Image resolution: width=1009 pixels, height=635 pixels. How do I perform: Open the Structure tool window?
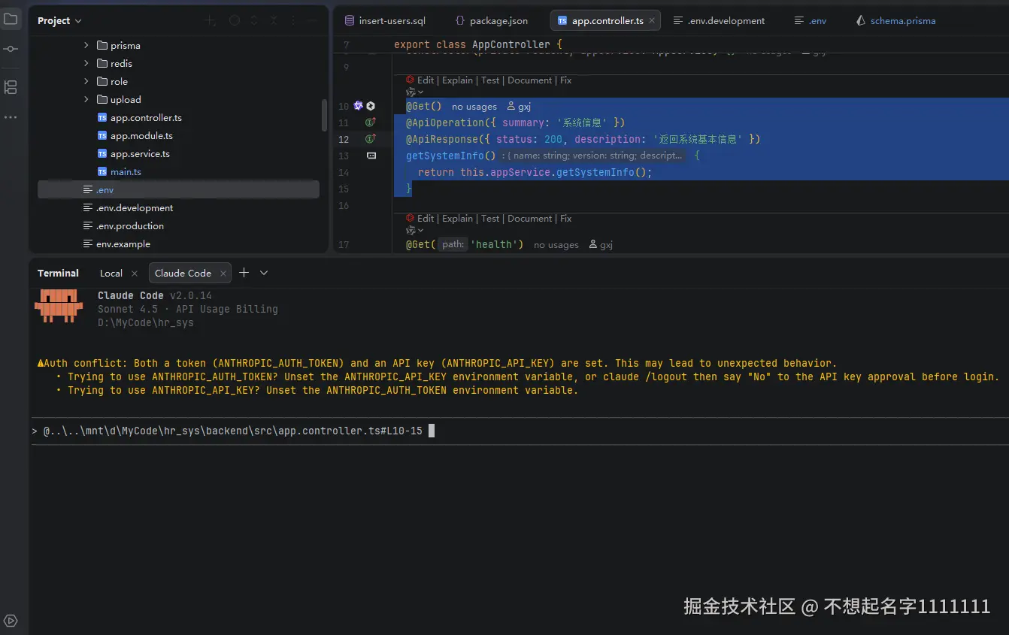click(11, 87)
